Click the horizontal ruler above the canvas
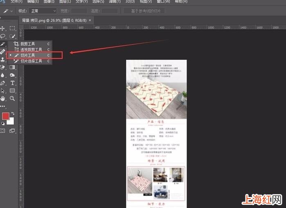 (x=155, y=27)
